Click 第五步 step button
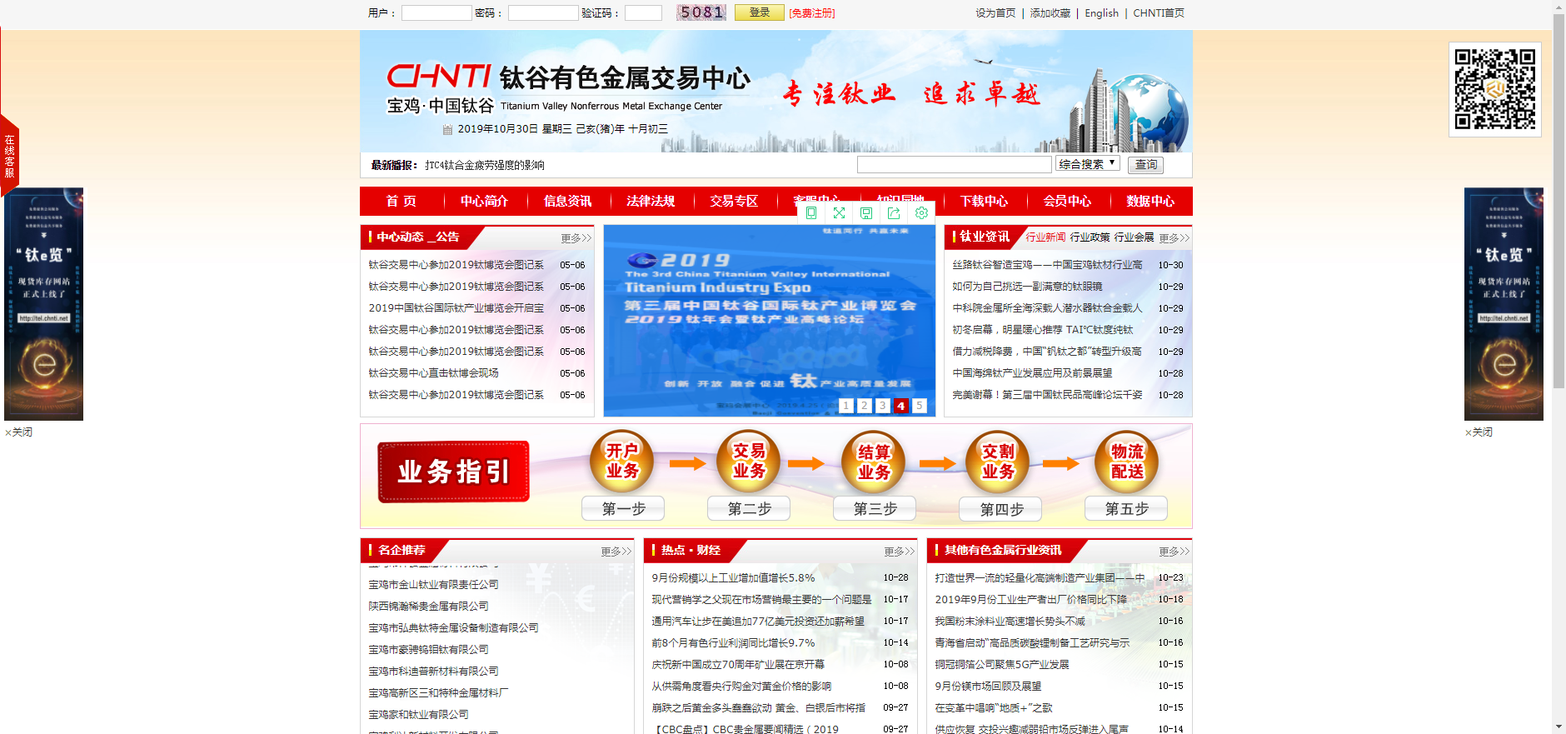Screen dimensions: 1566x734 click(x=1126, y=508)
